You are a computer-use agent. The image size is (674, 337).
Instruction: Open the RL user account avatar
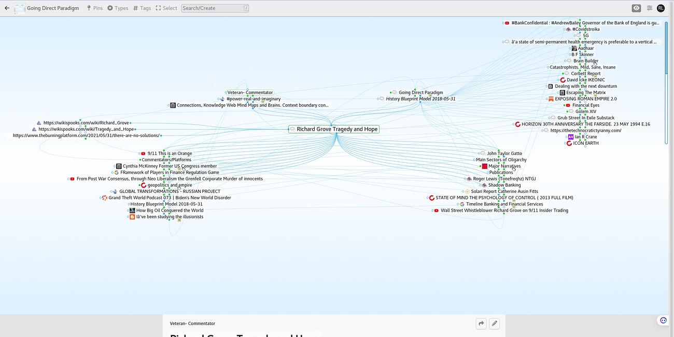661,8
